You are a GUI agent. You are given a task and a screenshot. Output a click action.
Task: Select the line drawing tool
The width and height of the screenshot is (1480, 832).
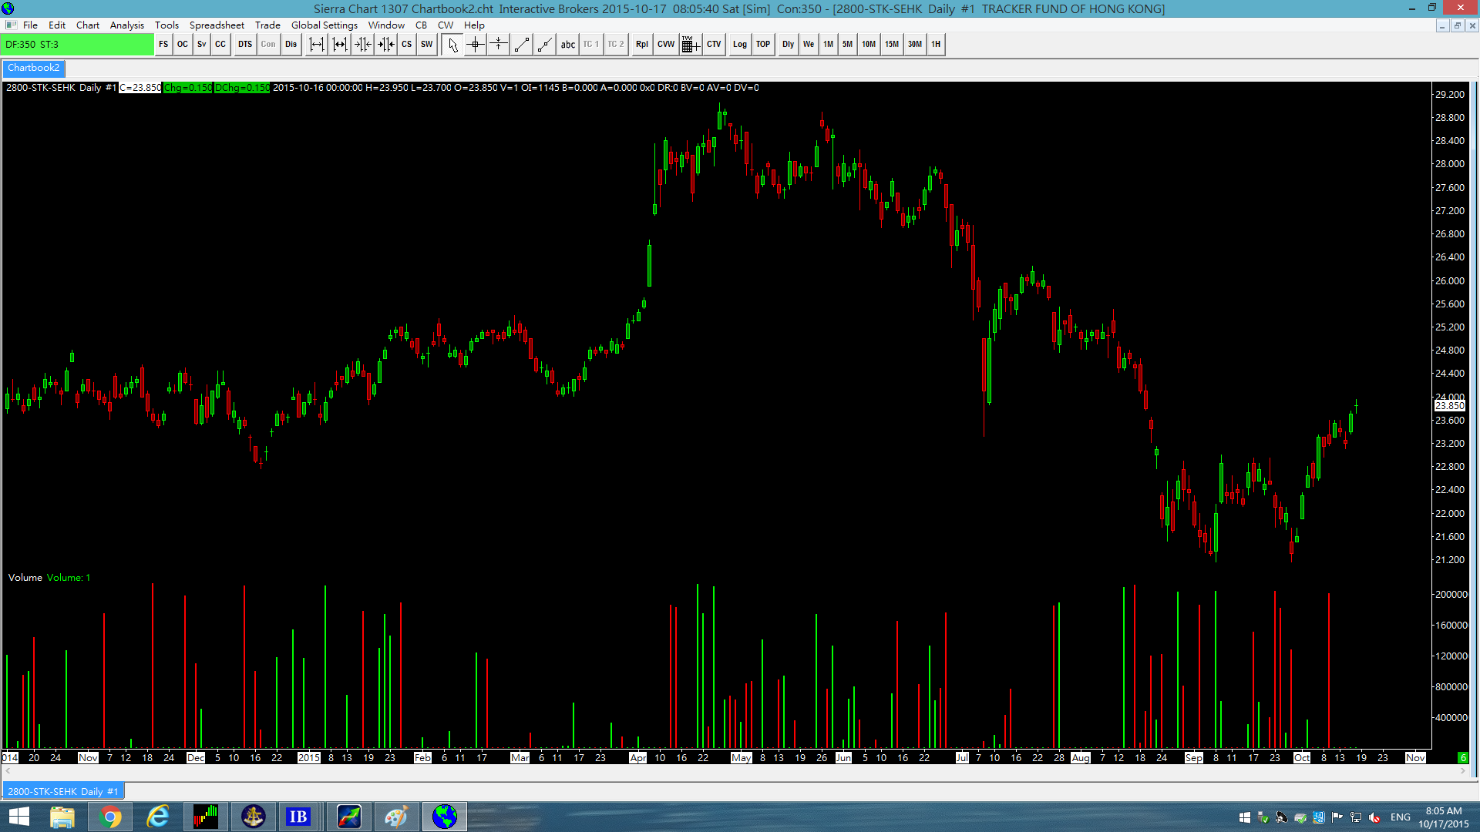[522, 45]
